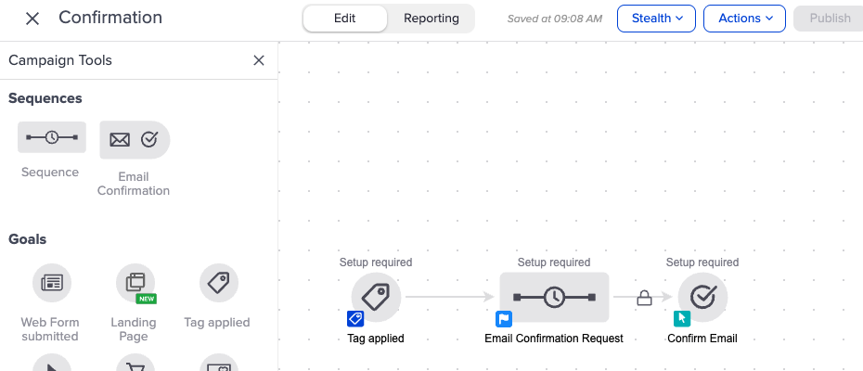Exit the Confirmation campaign editor
Screen dimensions: 863x371
(x=32, y=19)
